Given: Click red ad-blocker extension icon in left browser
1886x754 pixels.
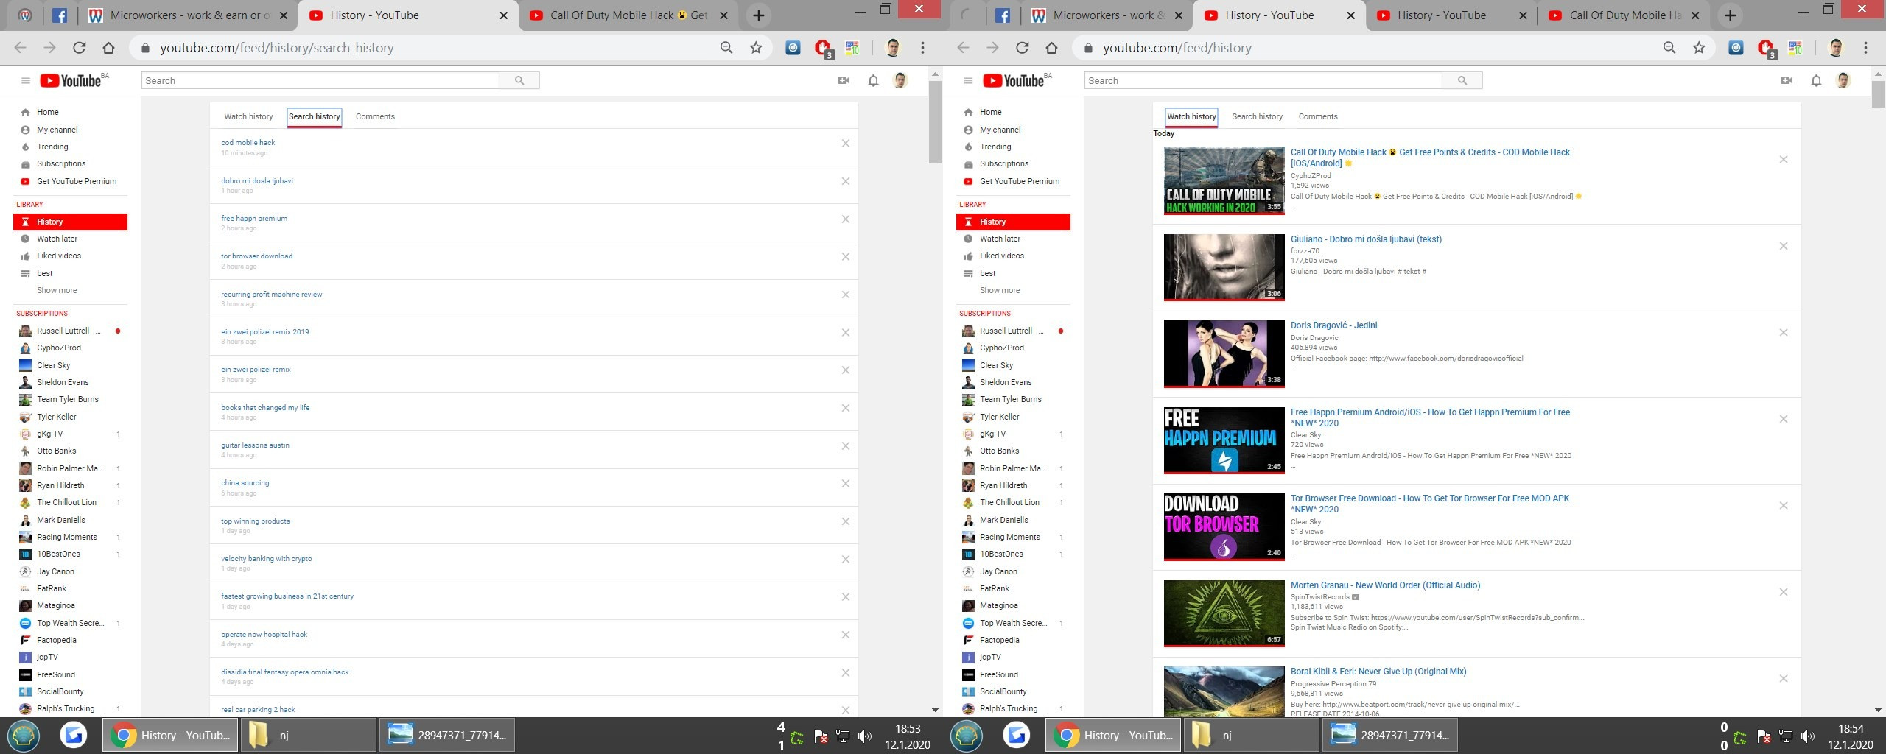Looking at the screenshot, I should 823,49.
